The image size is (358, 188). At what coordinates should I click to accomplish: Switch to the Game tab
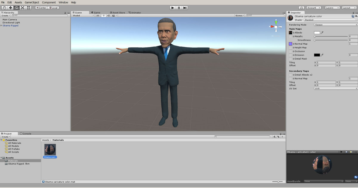pos(95,12)
